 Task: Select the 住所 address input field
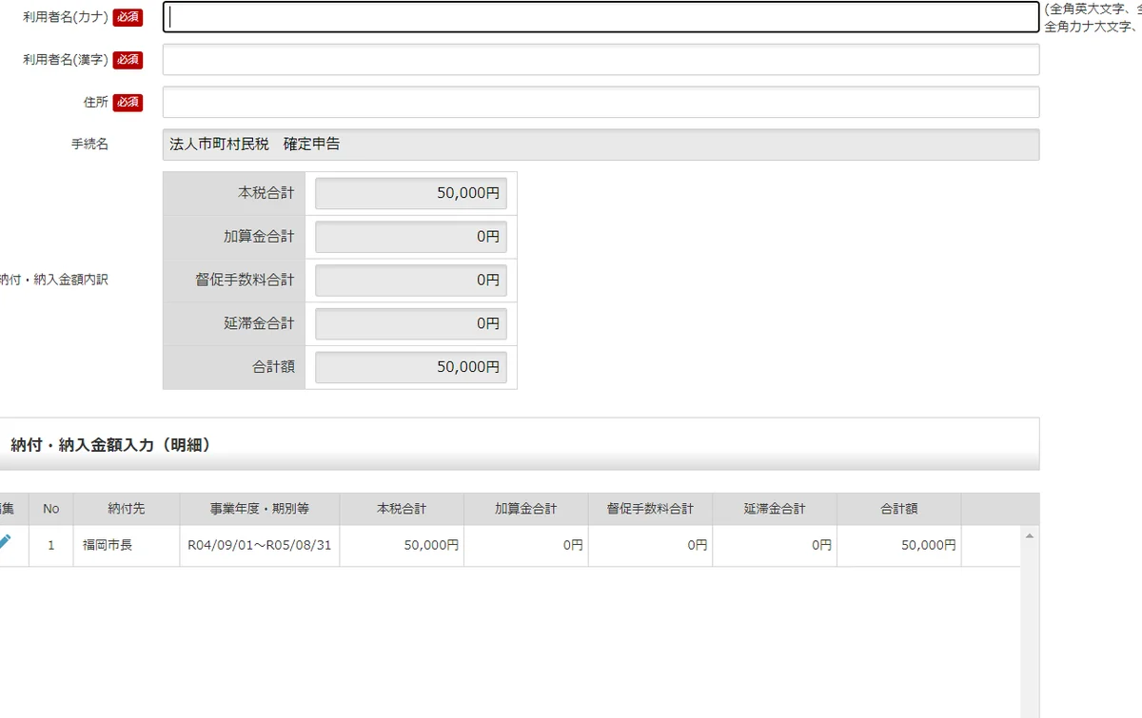pyautogui.click(x=601, y=102)
